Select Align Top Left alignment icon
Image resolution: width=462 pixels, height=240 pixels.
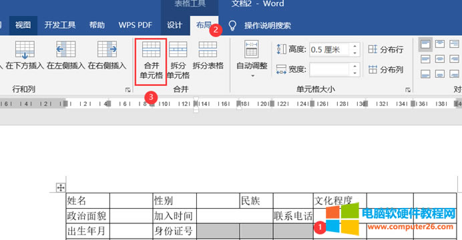click(x=425, y=45)
